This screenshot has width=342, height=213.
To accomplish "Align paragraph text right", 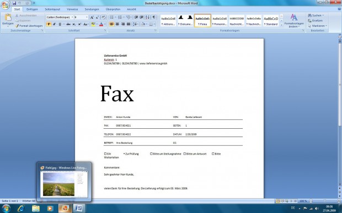I will tap(123, 24).
